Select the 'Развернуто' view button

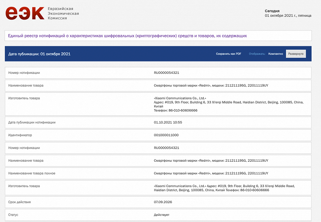[x=295, y=54]
